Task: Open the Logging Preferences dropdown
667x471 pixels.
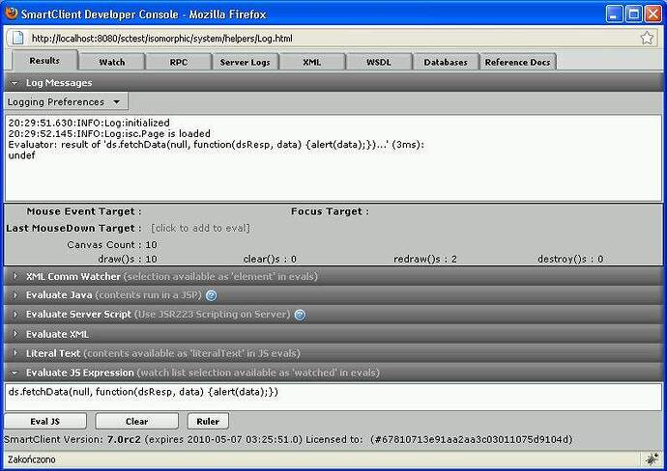Action: pos(66,102)
